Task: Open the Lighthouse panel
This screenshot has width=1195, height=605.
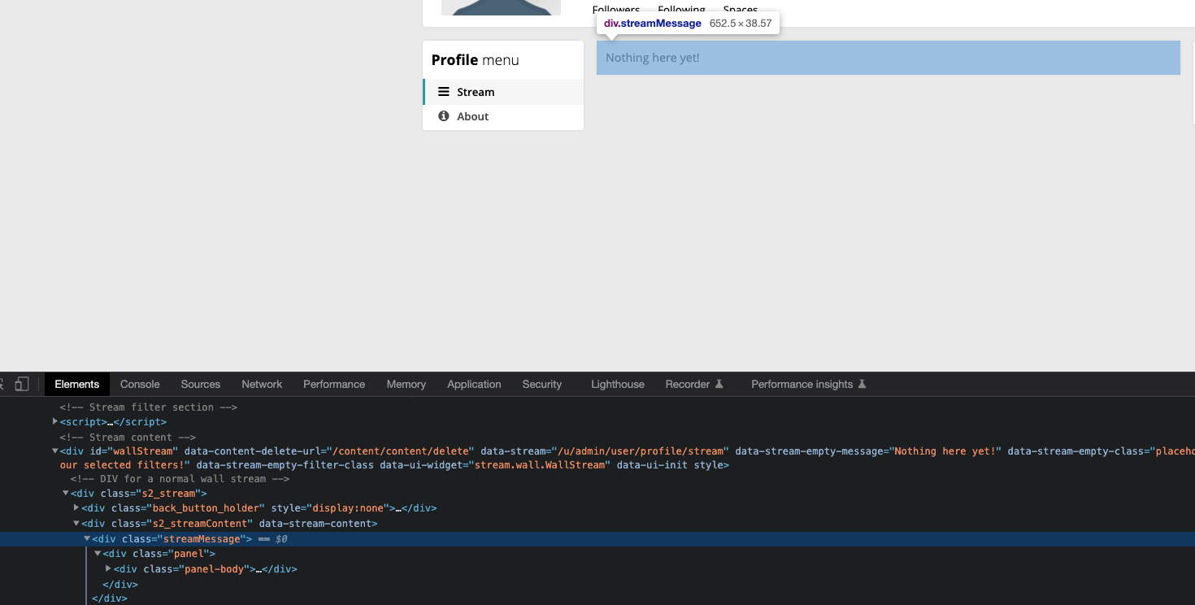Action: 617,384
